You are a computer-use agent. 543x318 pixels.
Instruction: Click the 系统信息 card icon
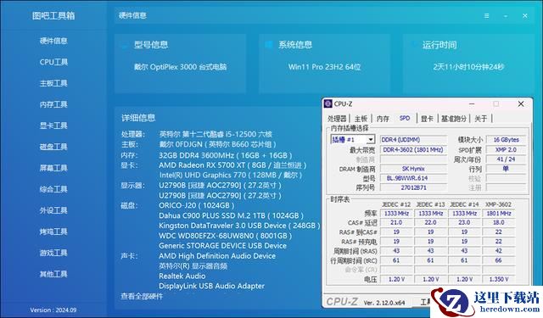coord(269,45)
